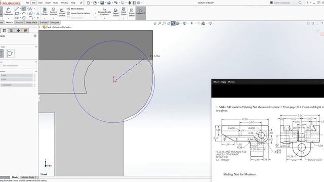Click the active Circle tool icon
324x182 pixels.
(x=24, y=9)
